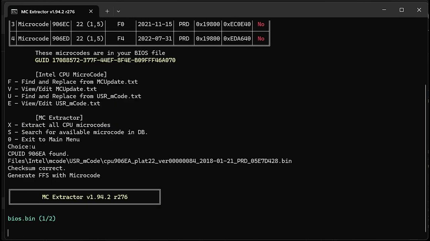430x241 pixels.
Task: Click the F0 version cell
Action: point(121,24)
